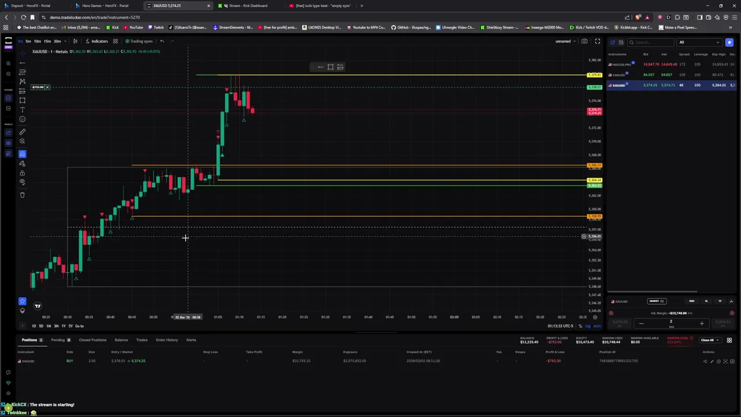
Task: Decrease lot size with minus button
Action: tap(641, 323)
